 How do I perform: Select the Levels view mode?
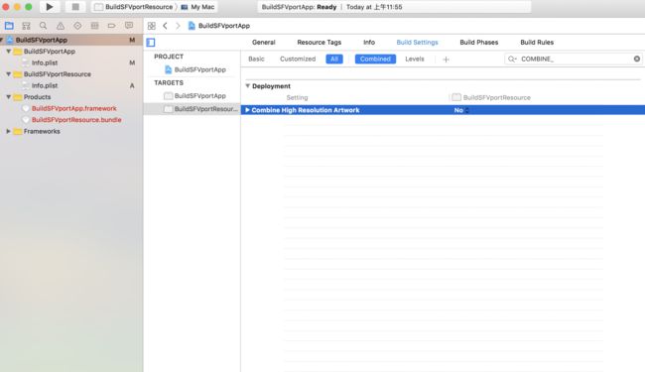click(415, 60)
